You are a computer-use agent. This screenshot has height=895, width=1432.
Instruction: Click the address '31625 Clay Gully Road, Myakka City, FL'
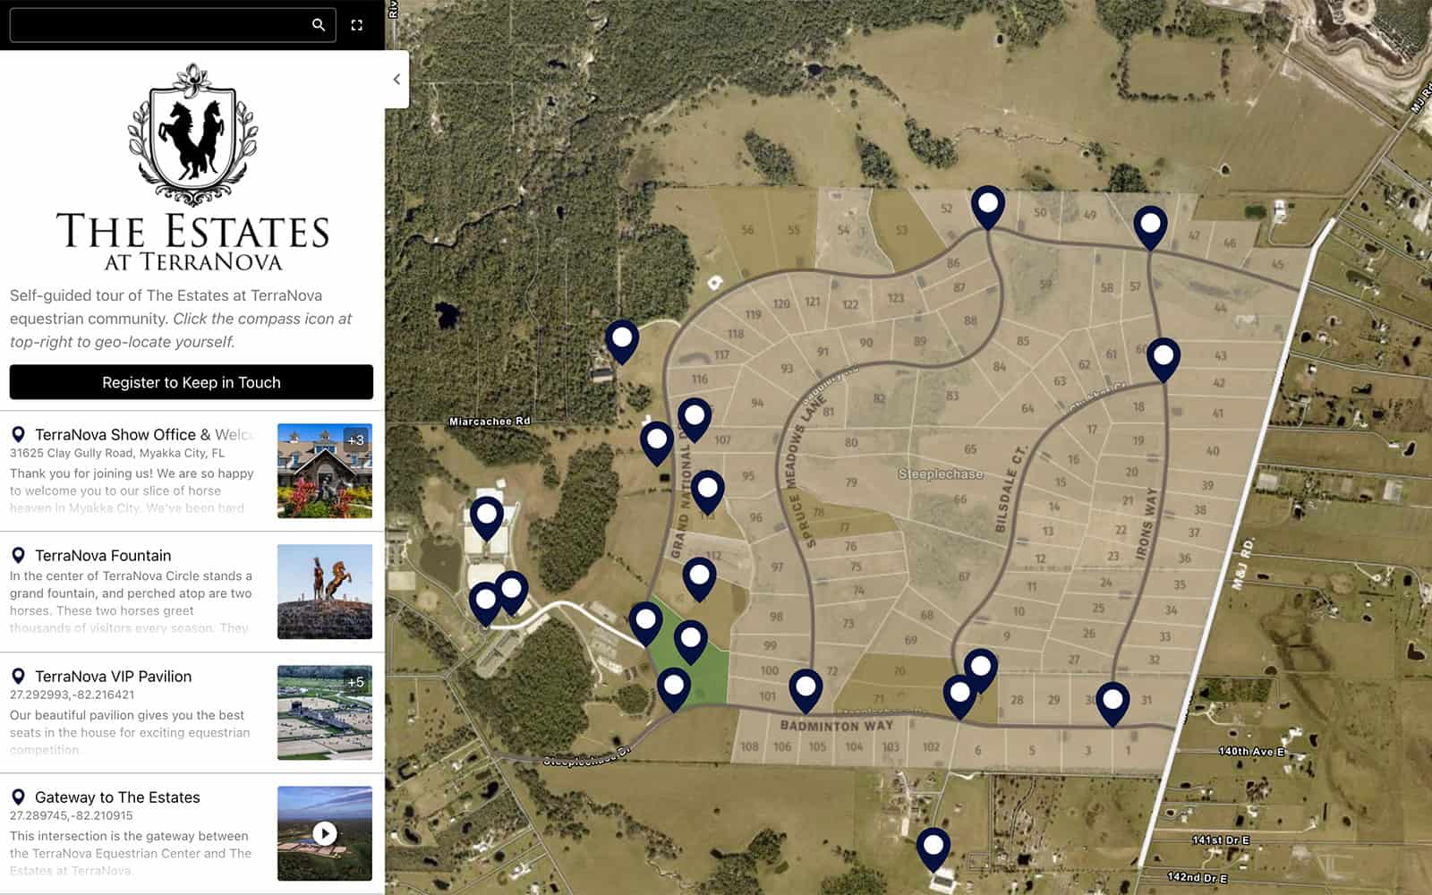click(x=117, y=453)
